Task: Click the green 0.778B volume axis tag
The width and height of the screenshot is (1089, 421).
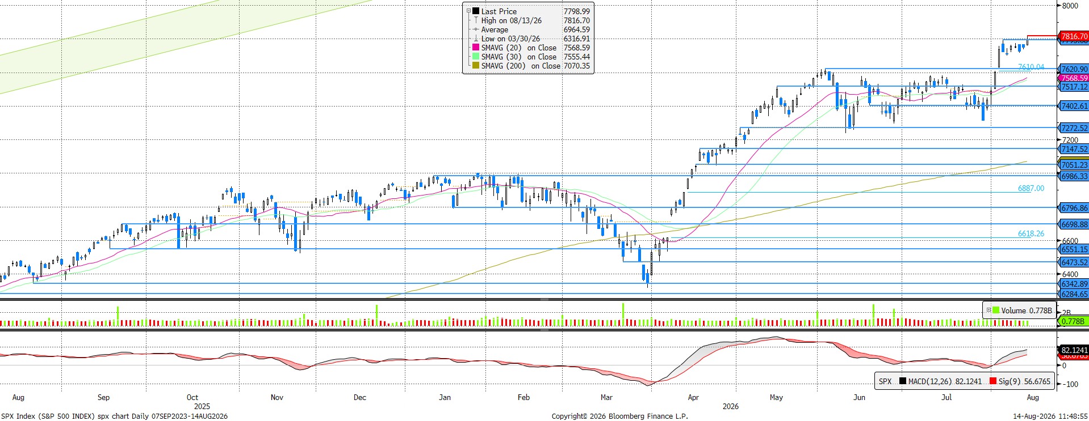Action: (1073, 321)
